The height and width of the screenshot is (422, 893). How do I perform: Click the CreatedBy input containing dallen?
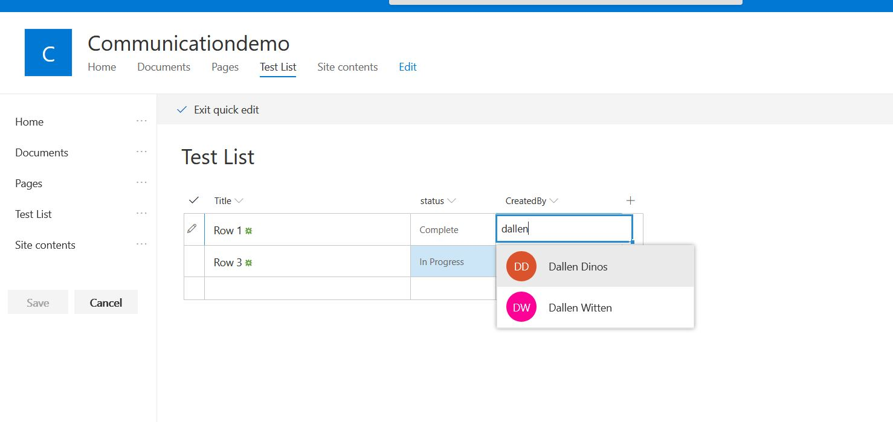[x=564, y=229]
